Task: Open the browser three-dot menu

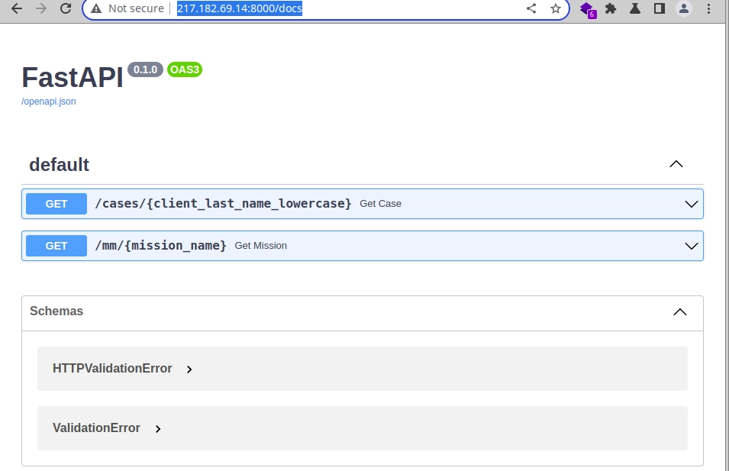Action: click(x=708, y=8)
